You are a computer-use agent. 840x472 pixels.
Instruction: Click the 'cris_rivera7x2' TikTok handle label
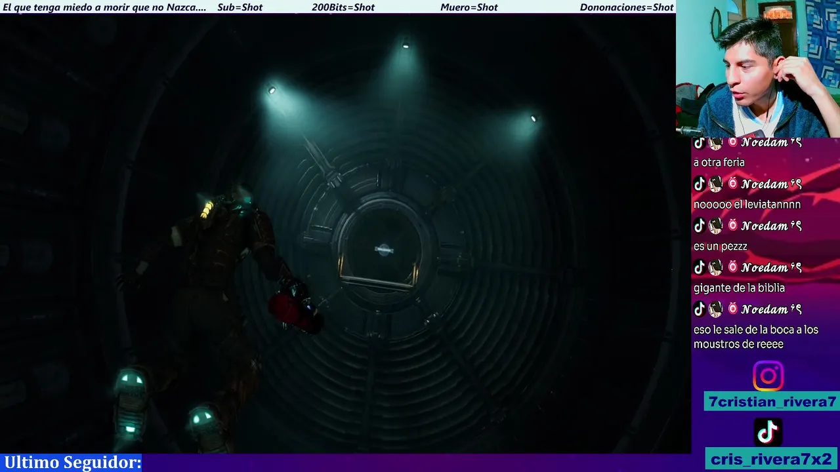point(771,459)
